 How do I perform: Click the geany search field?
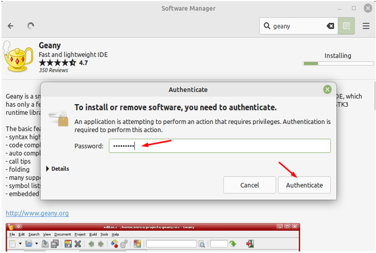298,26
